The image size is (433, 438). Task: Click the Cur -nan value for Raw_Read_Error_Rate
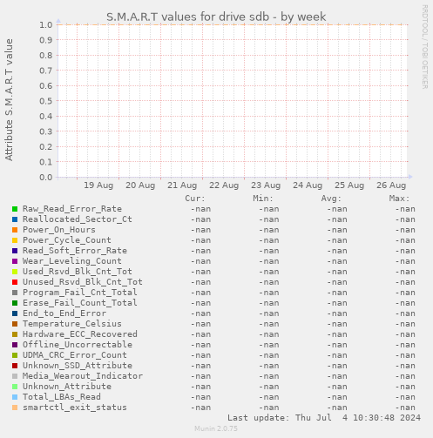coord(200,209)
